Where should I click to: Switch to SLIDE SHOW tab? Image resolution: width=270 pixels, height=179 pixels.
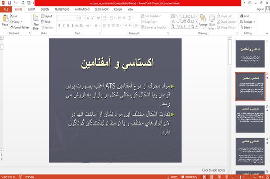click(x=102, y=9)
